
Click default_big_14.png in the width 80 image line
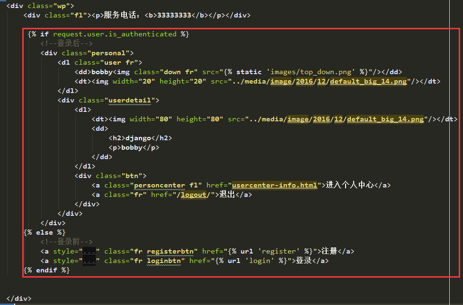(385, 119)
